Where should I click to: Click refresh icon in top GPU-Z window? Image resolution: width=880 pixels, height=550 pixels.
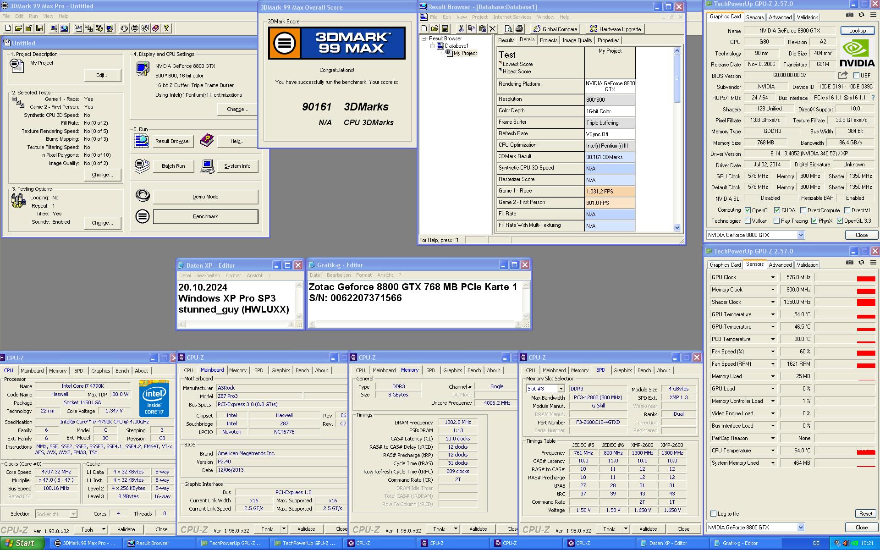[x=861, y=15]
